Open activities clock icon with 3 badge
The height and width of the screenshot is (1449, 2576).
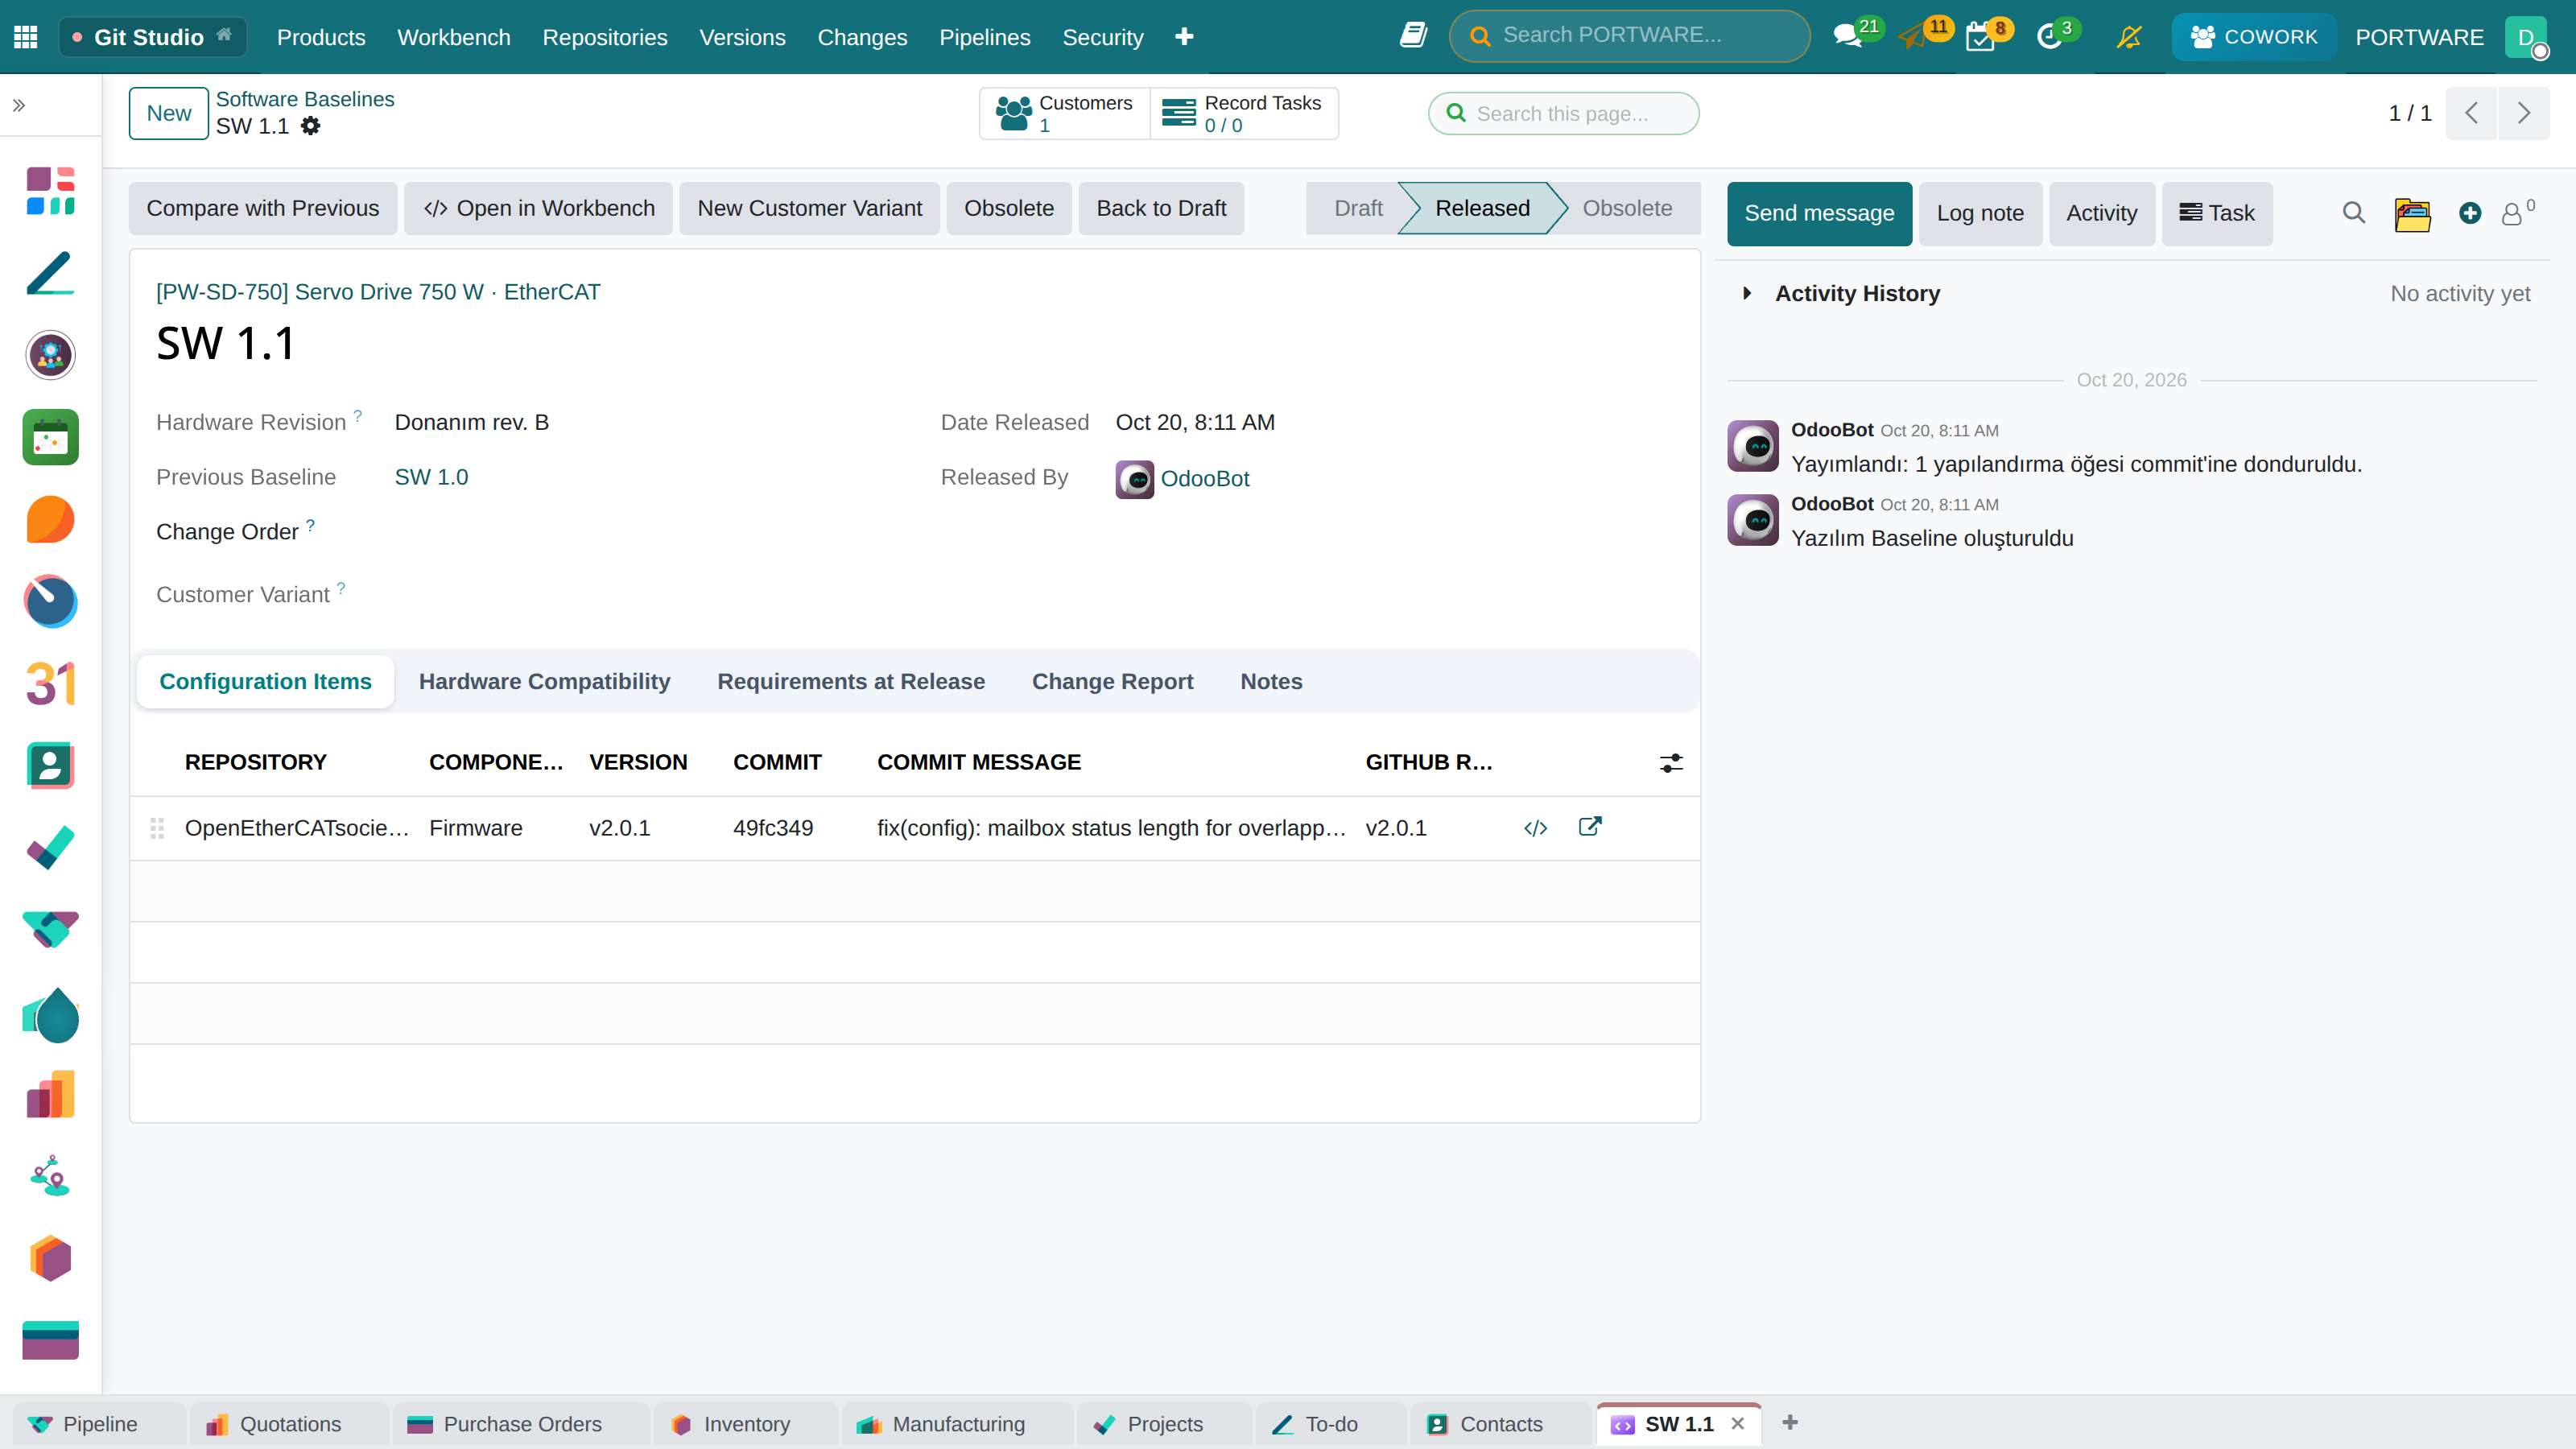click(x=2049, y=37)
